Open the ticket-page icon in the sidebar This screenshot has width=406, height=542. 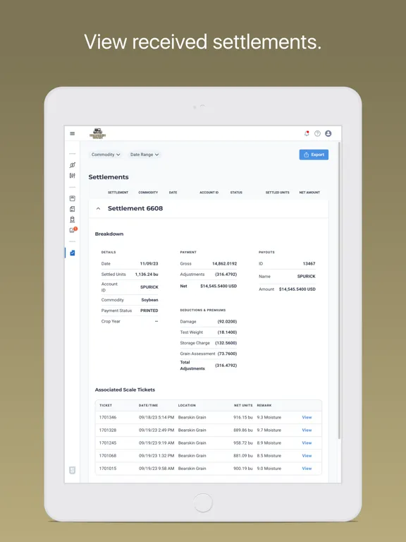pyautogui.click(x=72, y=209)
